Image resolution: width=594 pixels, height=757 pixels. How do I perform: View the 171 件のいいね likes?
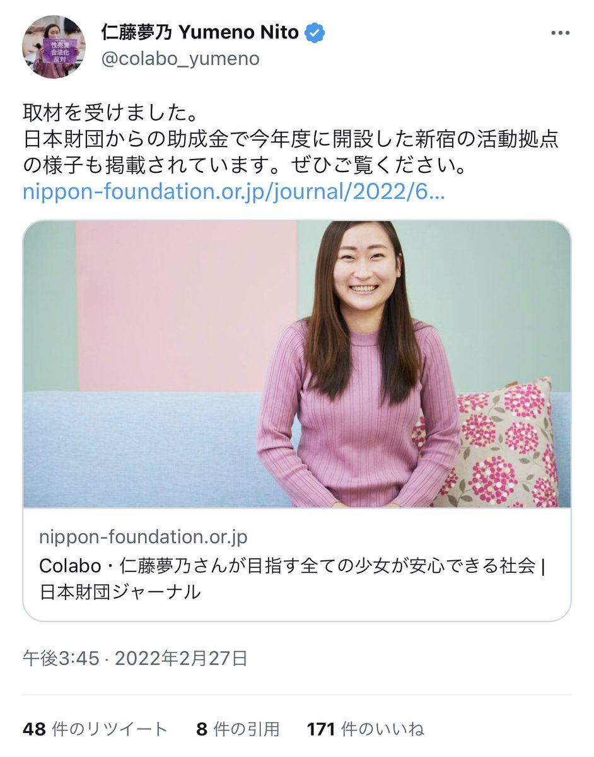(366, 729)
